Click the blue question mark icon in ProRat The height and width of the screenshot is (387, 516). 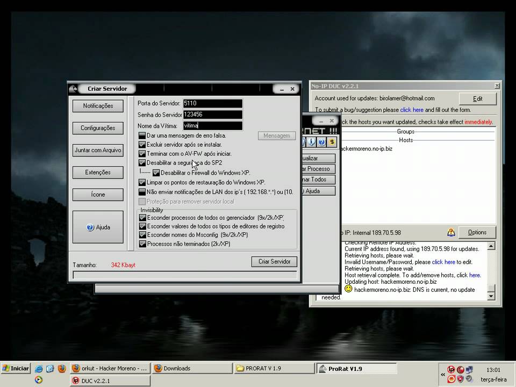[322, 142]
